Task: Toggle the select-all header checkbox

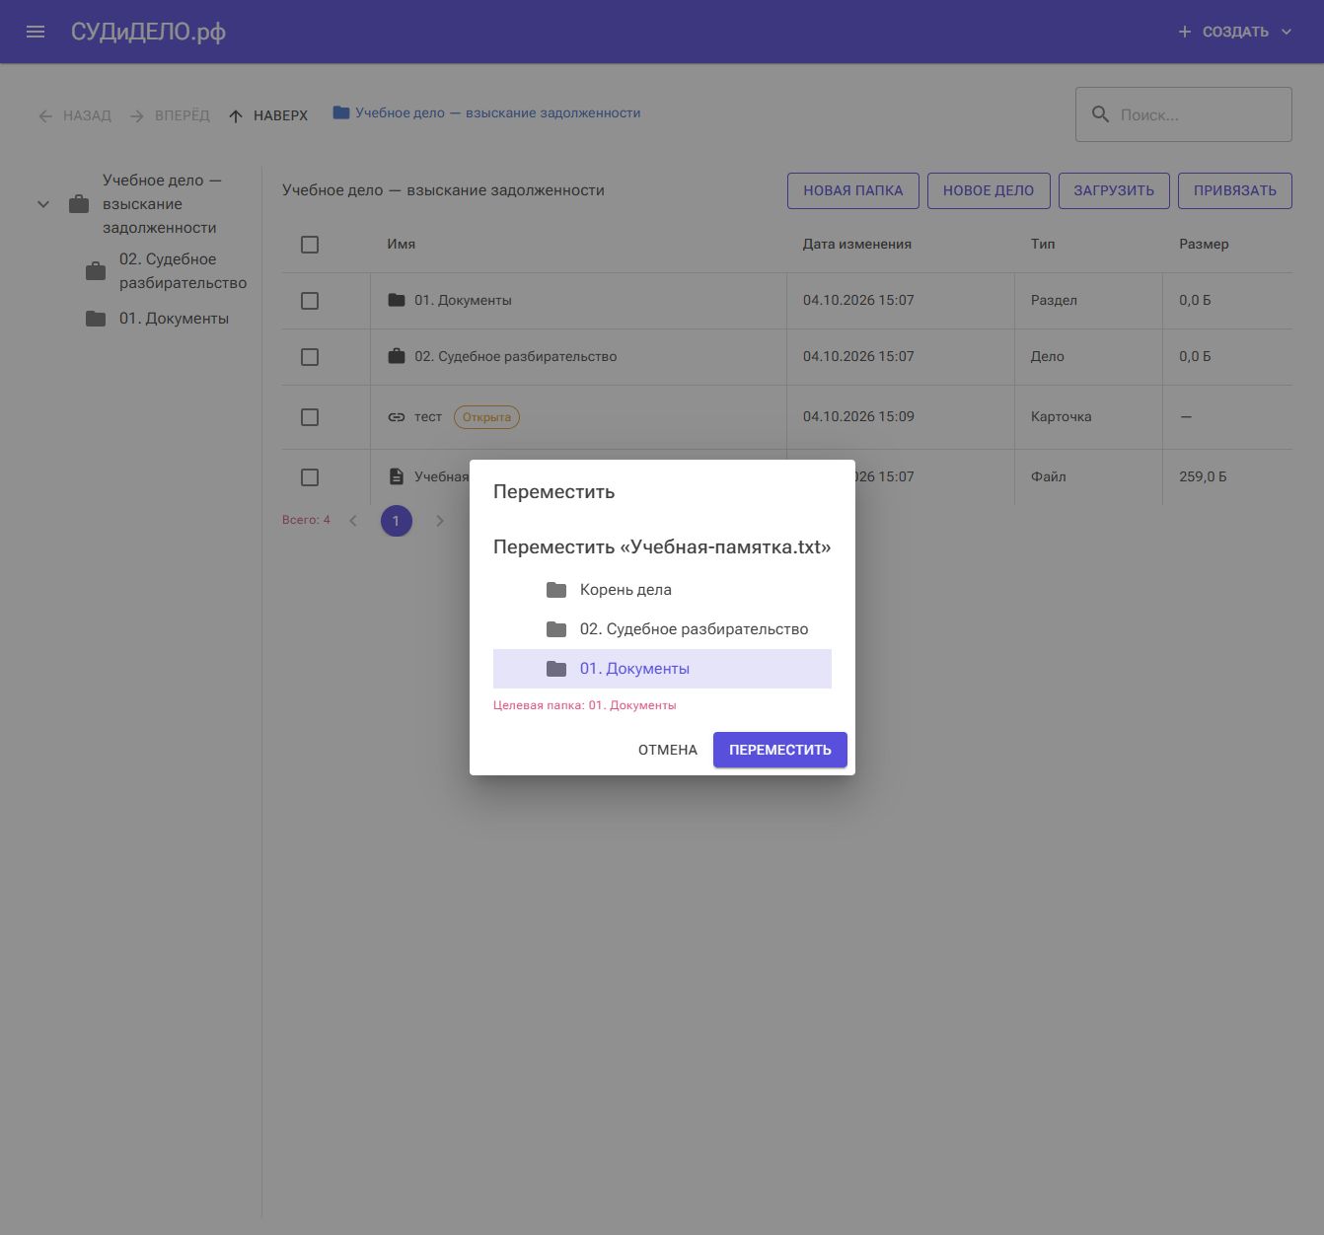Action: (x=310, y=245)
